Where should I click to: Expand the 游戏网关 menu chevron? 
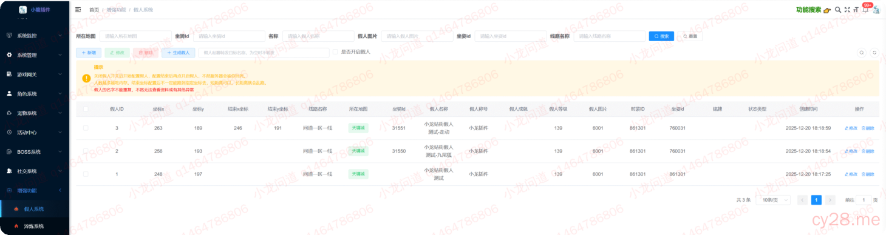(60, 74)
